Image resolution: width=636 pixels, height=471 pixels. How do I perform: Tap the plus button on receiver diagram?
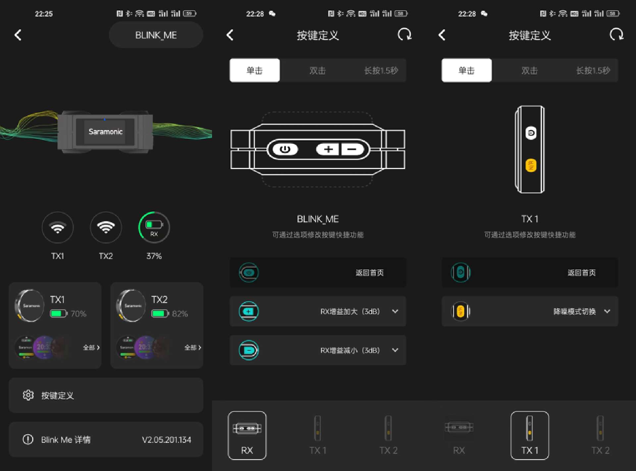point(328,149)
